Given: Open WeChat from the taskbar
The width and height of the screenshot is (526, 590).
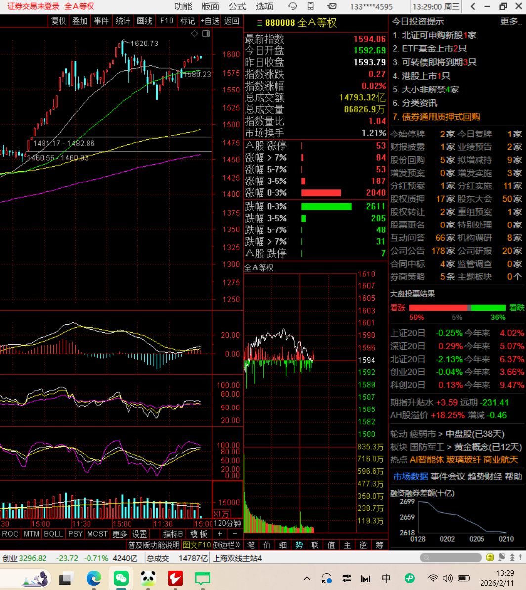Looking at the screenshot, I should pyautogui.click(x=120, y=577).
